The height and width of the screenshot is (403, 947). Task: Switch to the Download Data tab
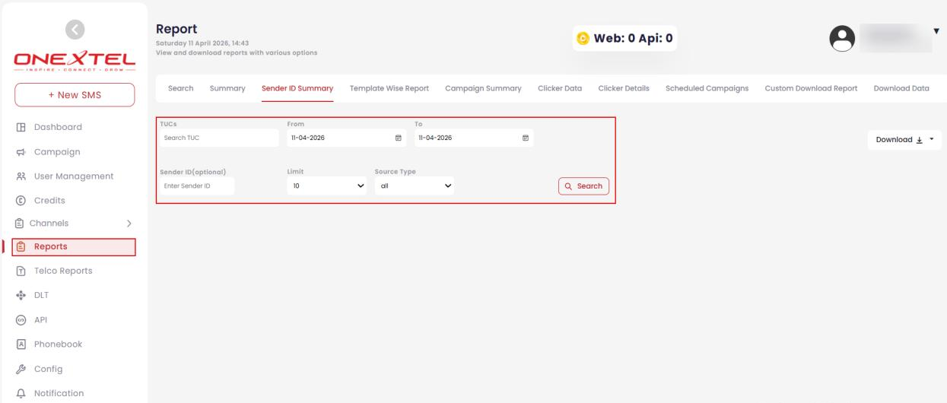(x=901, y=88)
